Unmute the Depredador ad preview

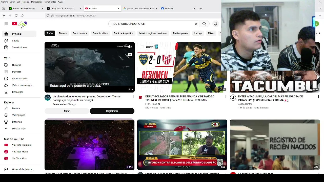pos(130,47)
